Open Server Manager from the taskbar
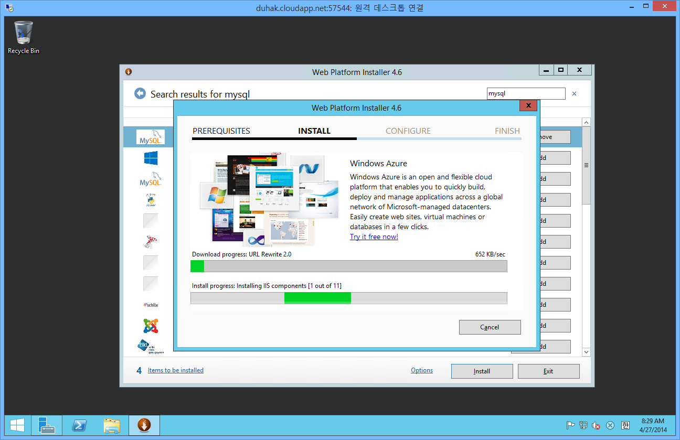680x440 pixels. point(47,425)
